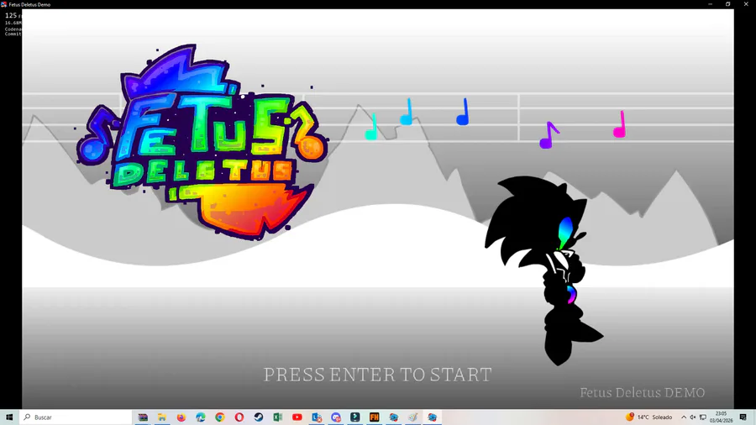Open Outlook icon with the red badge
The height and width of the screenshot is (425, 756).
click(317, 417)
